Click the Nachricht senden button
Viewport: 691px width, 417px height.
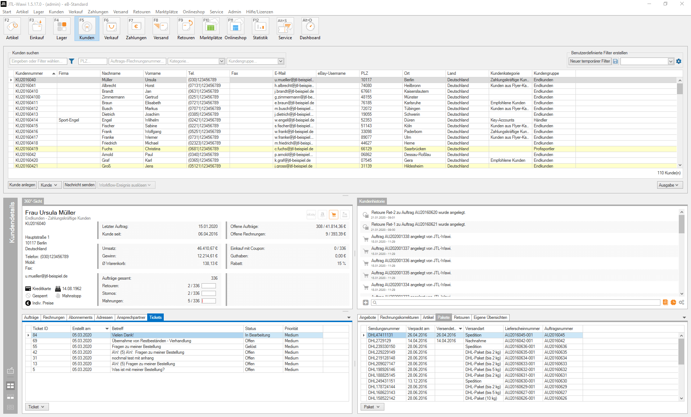pos(80,185)
